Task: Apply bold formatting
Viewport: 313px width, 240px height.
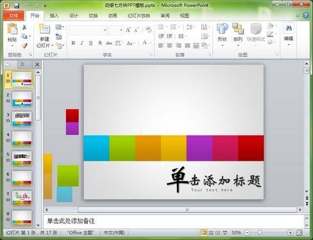Action: [73, 43]
